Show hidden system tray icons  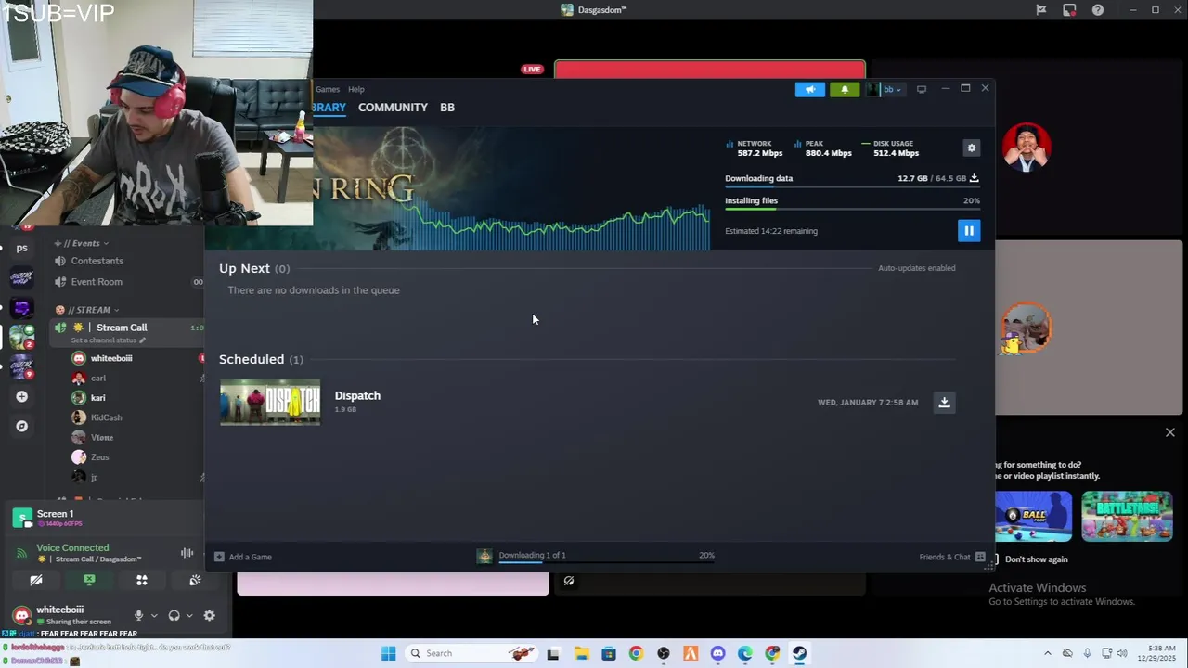click(x=1048, y=653)
